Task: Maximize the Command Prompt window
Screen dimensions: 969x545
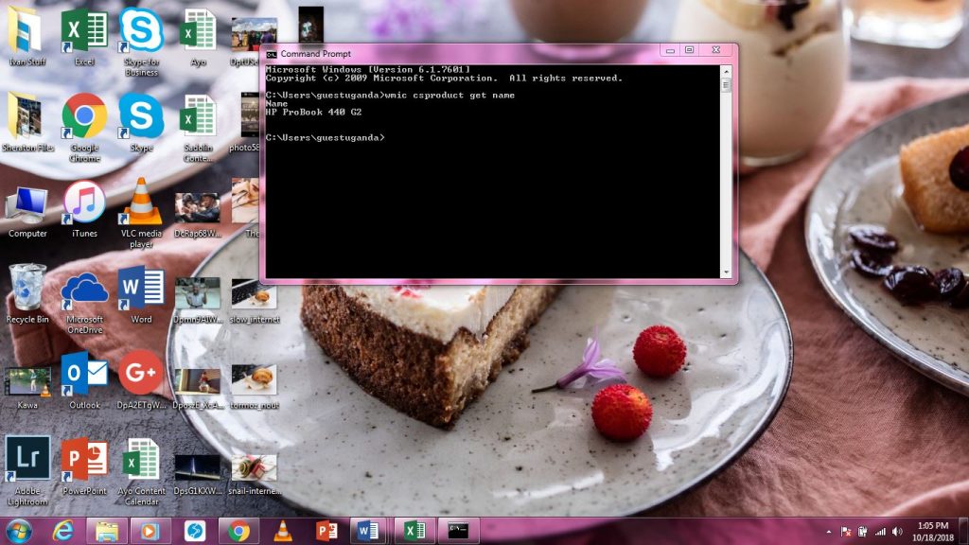Action: click(690, 50)
